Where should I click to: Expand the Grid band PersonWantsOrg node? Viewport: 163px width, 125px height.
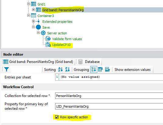click(x=33, y=10)
